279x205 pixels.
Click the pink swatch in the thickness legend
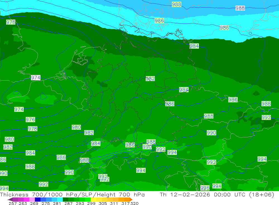click(32, 199)
